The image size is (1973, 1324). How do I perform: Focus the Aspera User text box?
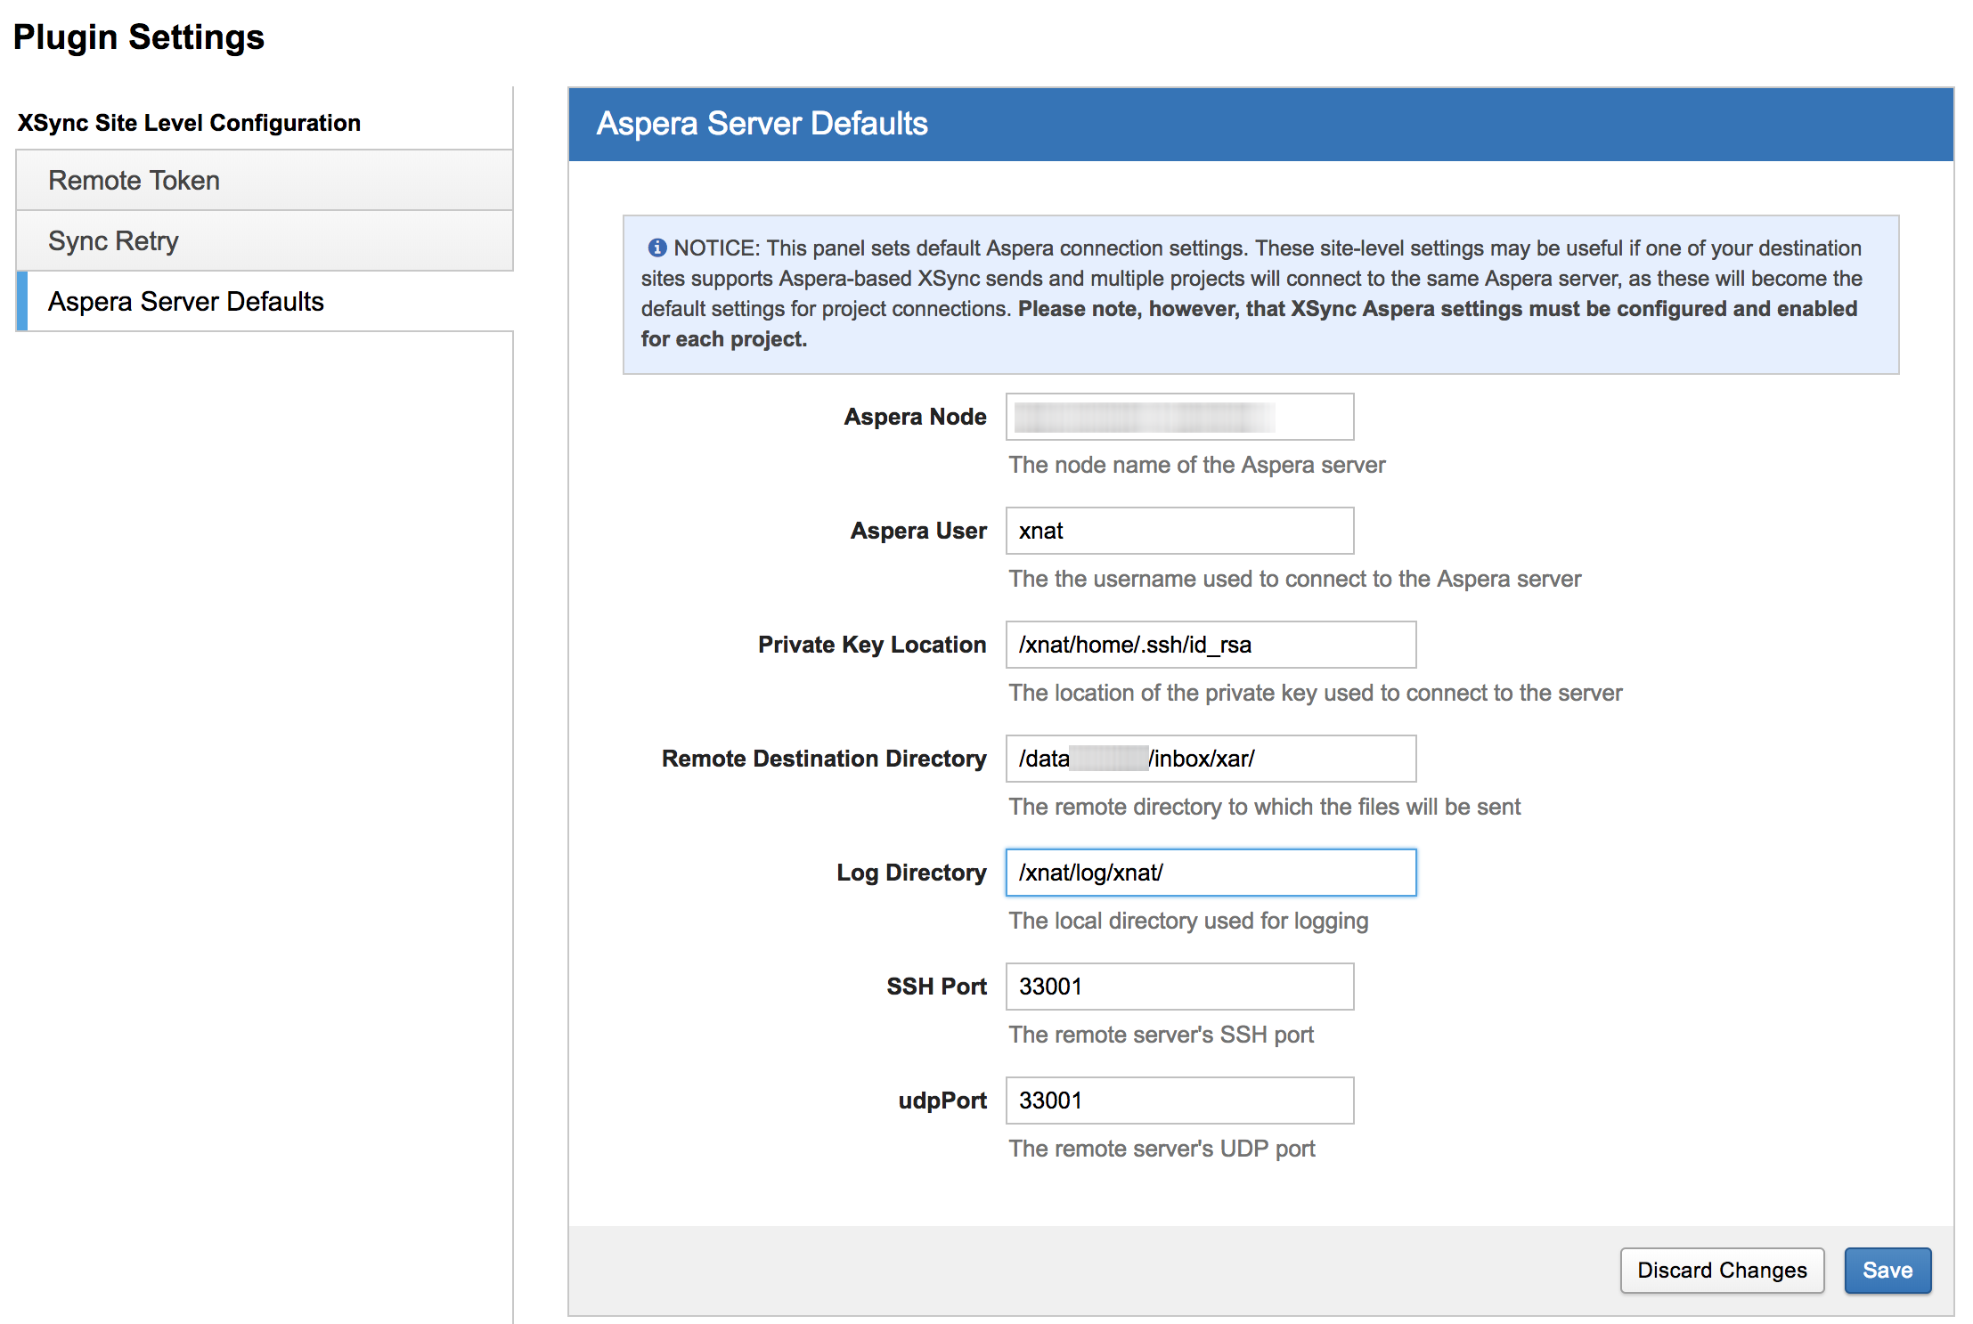pyautogui.click(x=1178, y=531)
